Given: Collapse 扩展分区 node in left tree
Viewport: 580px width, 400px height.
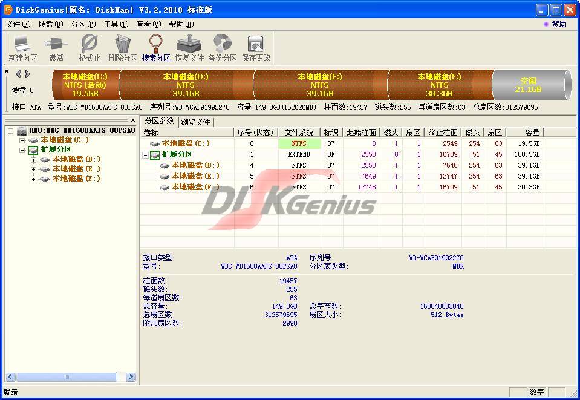Looking at the screenshot, I should [22, 150].
